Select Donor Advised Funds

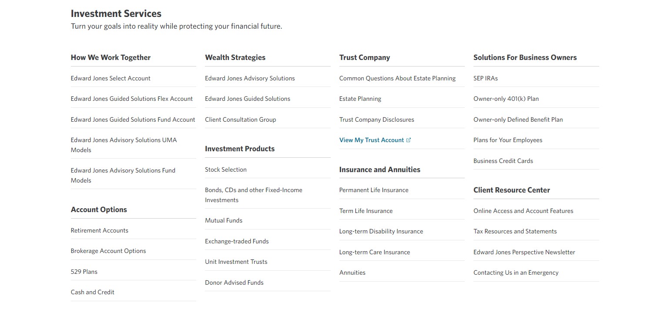click(234, 282)
